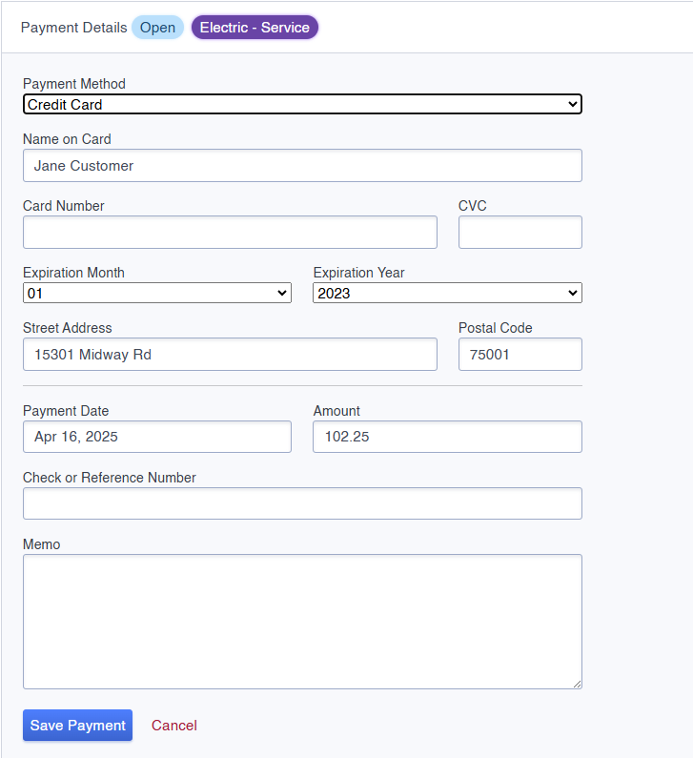Open the Payment Method dropdown
Image resolution: width=693 pixels, height=758 pixels.
pyautogui.click(x=302, y=105)
